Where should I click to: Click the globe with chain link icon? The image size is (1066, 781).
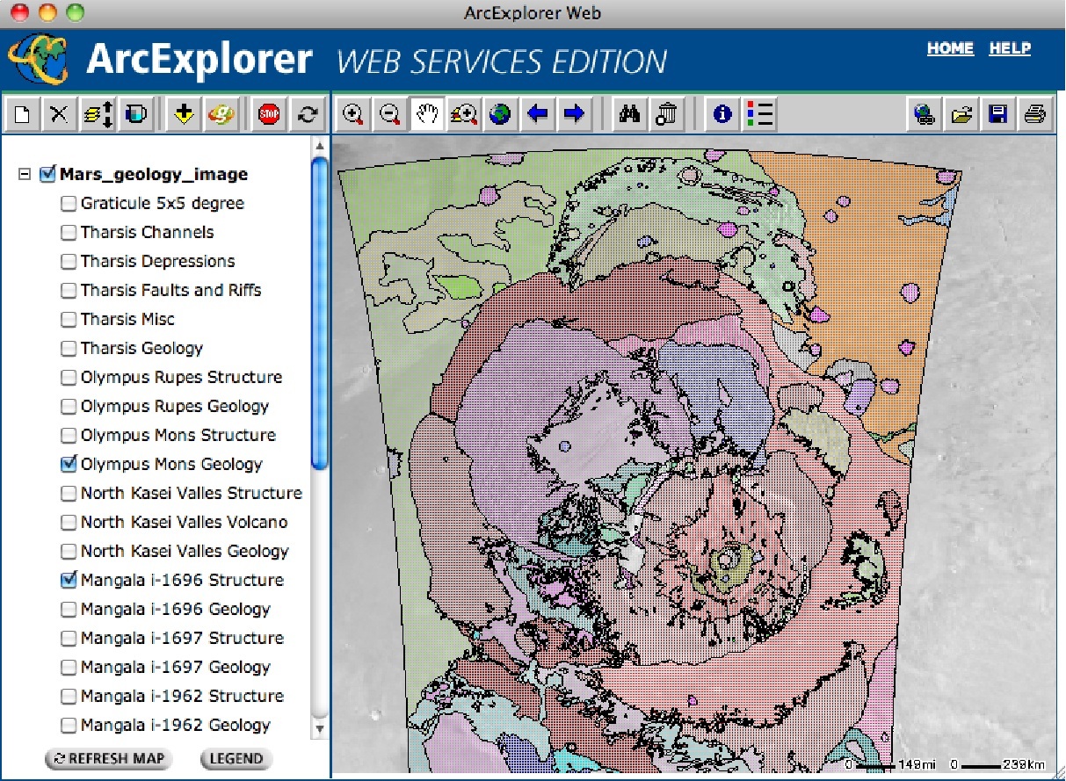(925, 114)
